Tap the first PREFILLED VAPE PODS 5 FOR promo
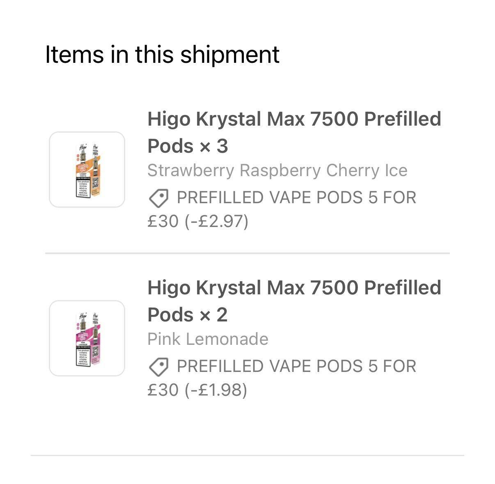 [296, 198]
